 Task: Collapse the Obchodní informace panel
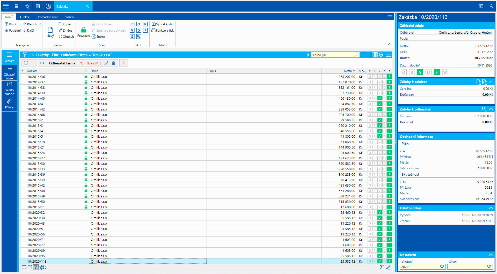[x=491, y=137]
